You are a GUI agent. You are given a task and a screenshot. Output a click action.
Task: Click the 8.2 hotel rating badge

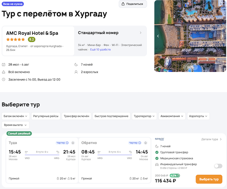point(32,39)
